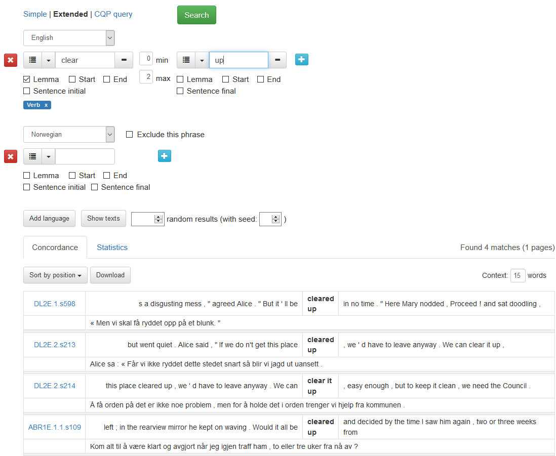
Task: Expand attribute dropdown for the Norwegian term
Action: (49, 156)
